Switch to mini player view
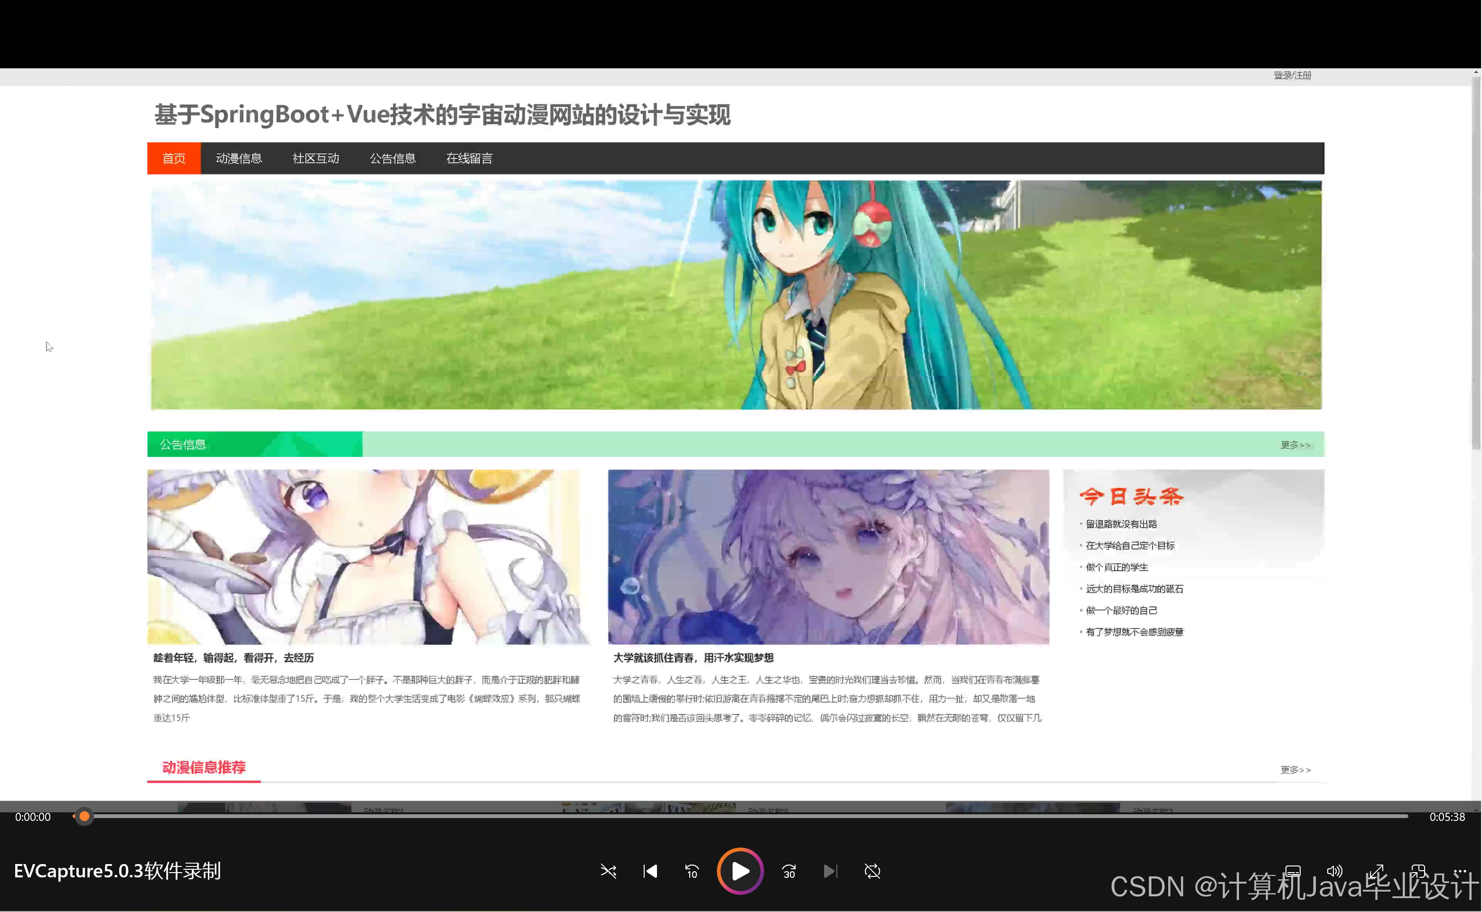1482x912 pixels. [x=1418, y=871]
